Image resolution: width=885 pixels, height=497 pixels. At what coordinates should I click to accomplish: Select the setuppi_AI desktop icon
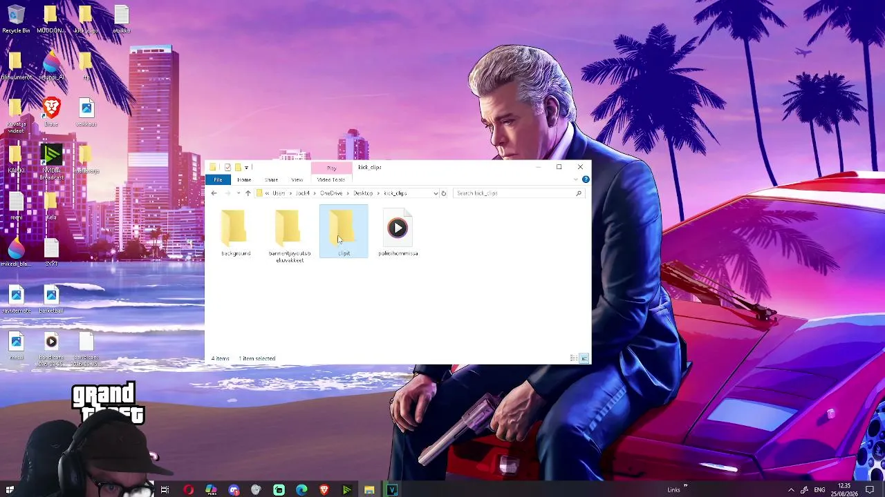[x=51, y=66]
